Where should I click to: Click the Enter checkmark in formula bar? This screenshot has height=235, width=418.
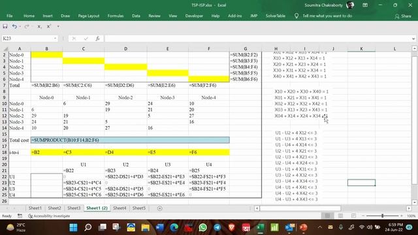tap(86, 39)
